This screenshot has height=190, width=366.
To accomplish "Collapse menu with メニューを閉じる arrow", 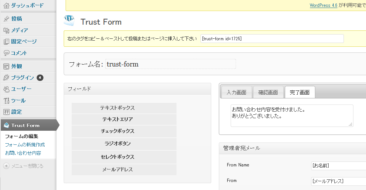I will coord(6,166).
